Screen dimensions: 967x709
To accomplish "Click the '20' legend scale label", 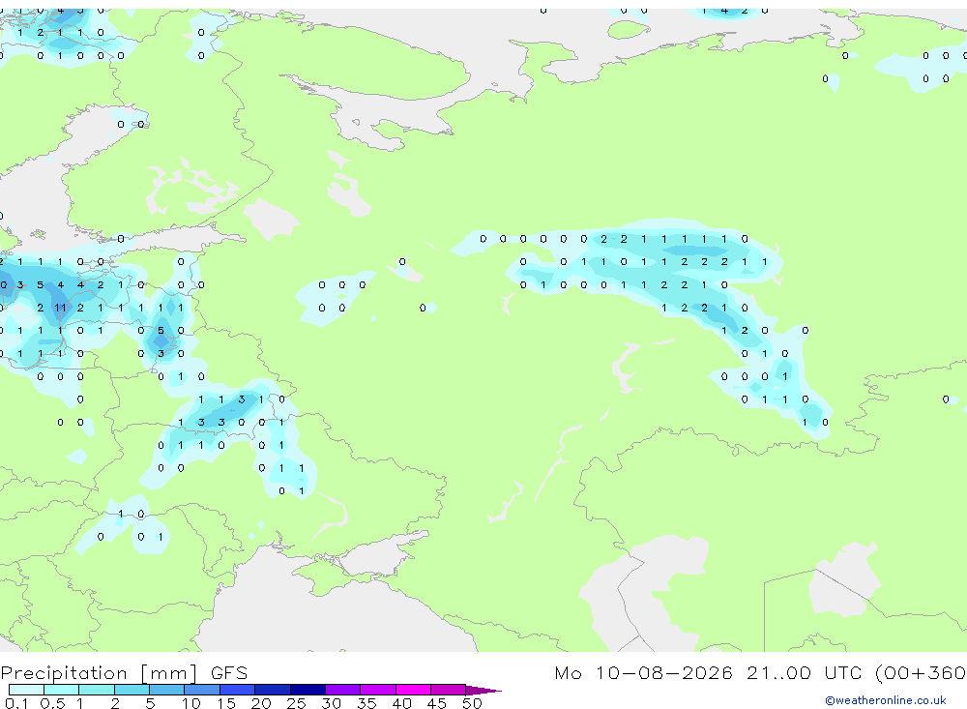I will coord(261,703).
